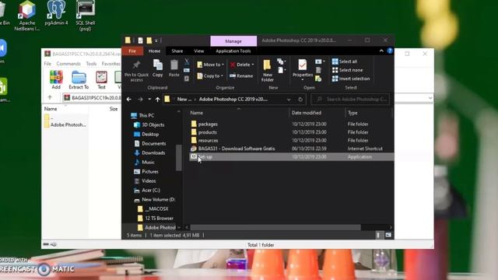
Task: Switch to large icons view in status bar
Action: 388,235
